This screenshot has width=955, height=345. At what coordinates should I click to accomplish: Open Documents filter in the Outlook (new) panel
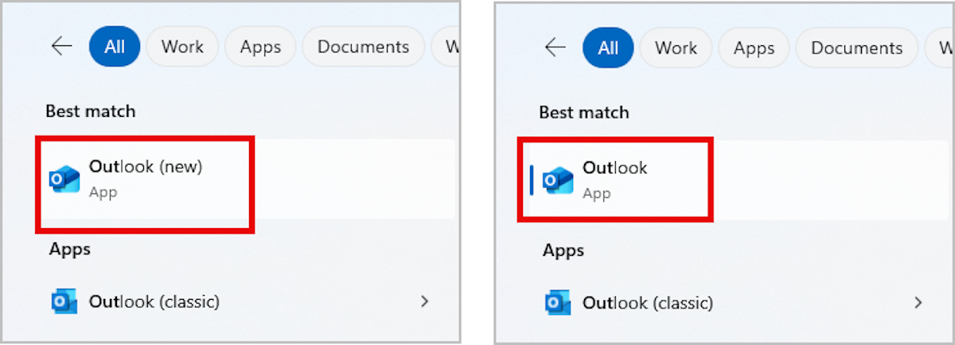(x=363, y=46)
